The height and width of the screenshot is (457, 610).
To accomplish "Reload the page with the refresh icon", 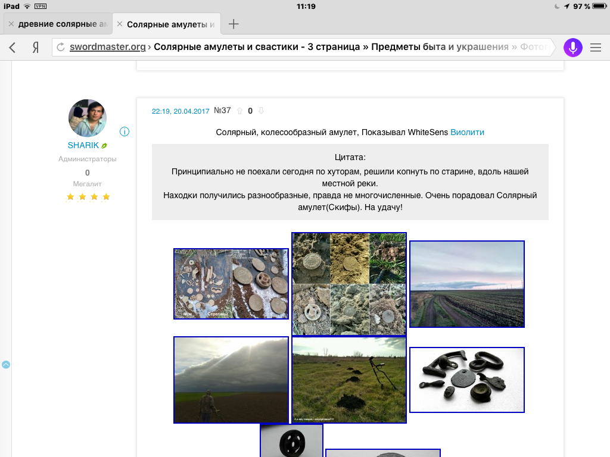I will pos(60,48).
